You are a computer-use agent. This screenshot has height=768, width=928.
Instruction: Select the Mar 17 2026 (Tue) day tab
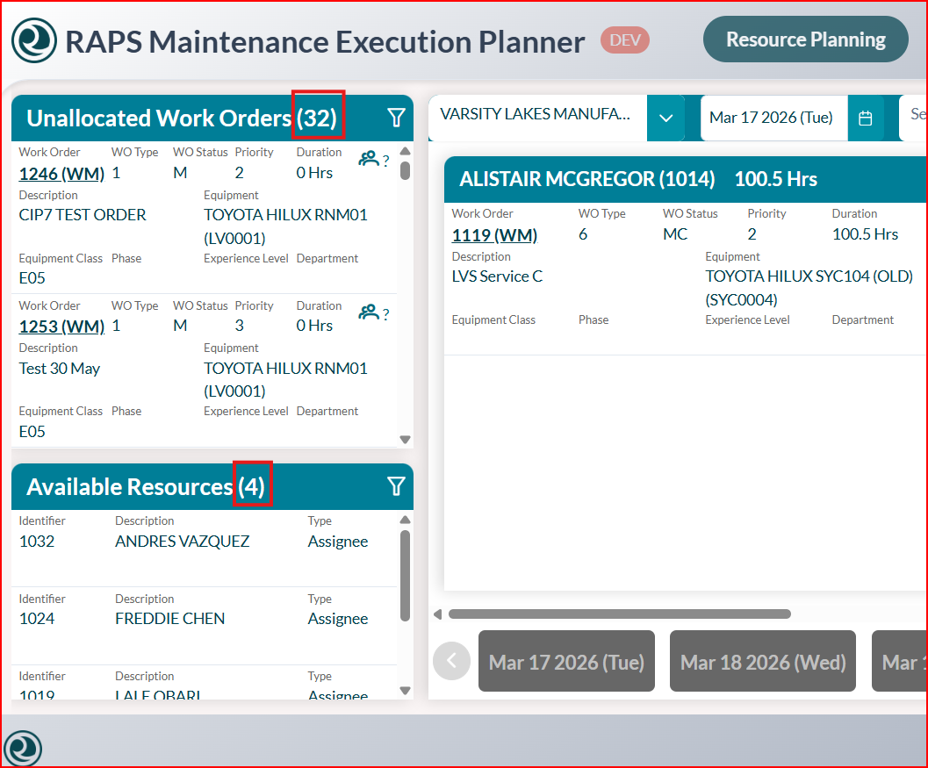coord(566,661)
